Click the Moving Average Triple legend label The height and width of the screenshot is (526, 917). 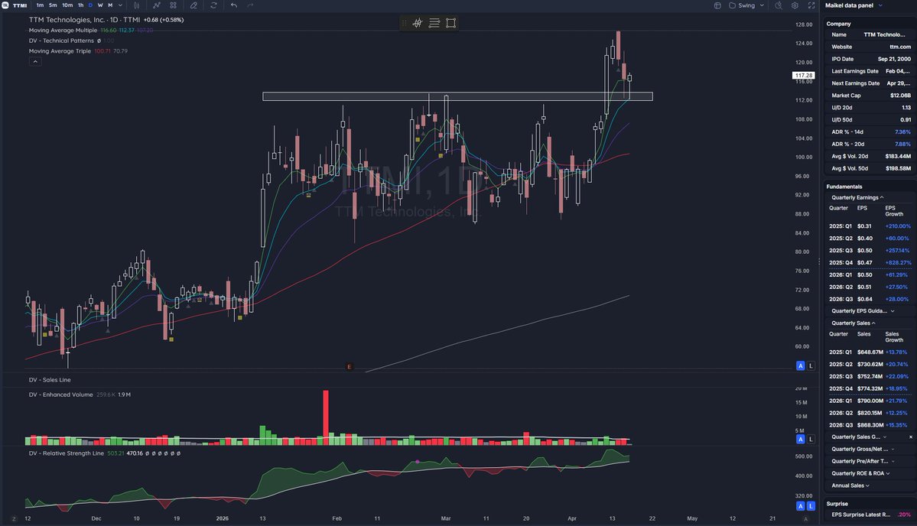(60, 51)
